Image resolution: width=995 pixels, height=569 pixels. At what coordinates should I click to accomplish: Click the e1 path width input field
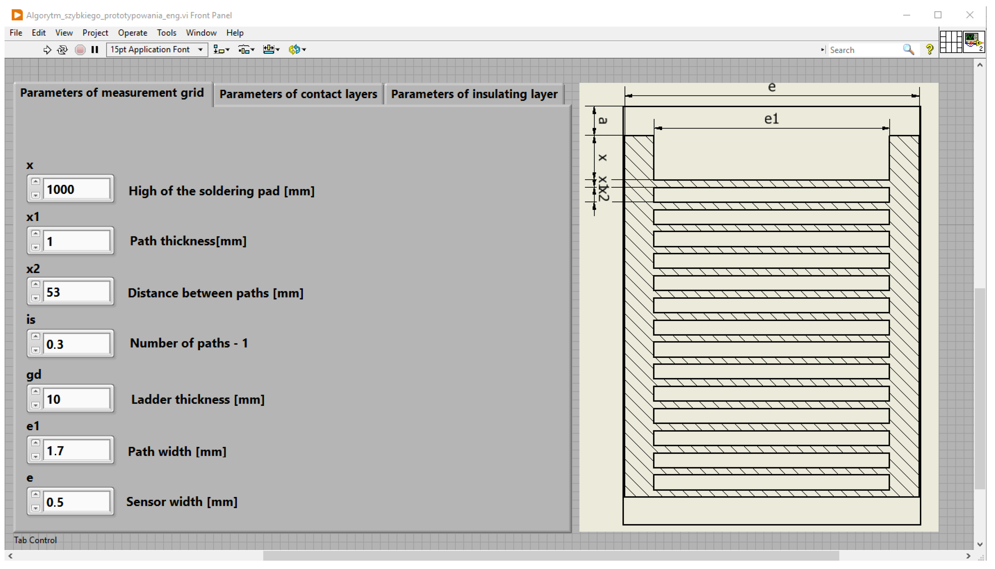coord(77,451)
